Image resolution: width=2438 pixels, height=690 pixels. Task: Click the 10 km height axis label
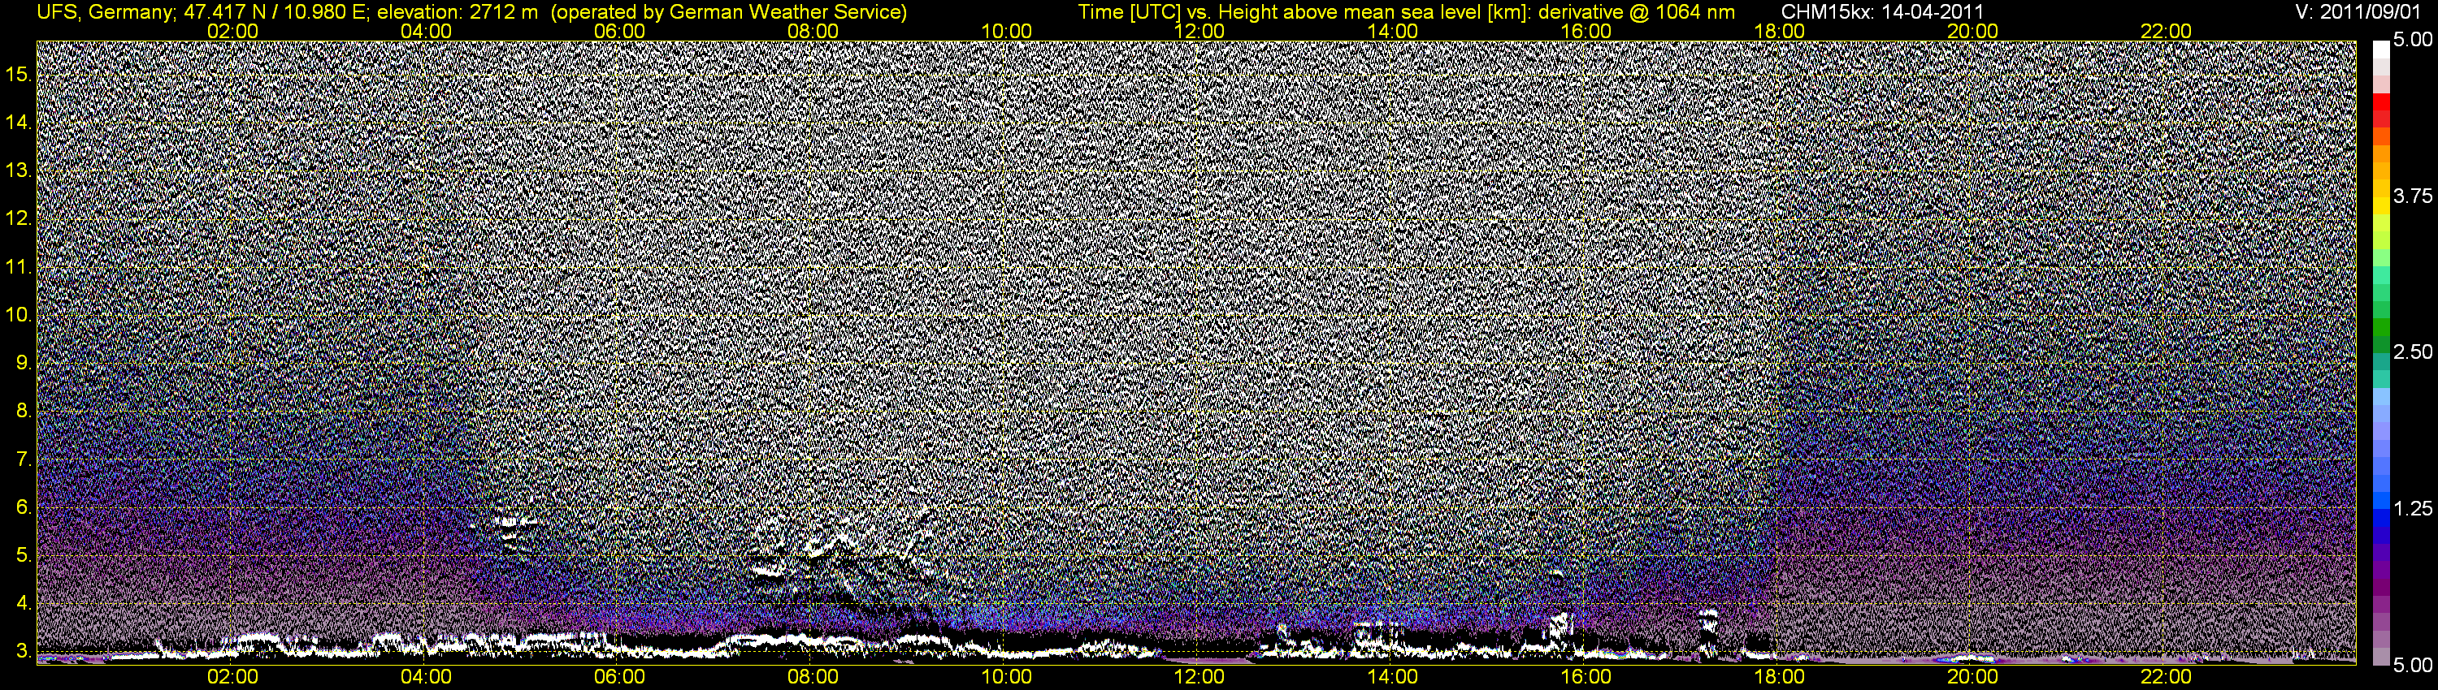pos(19,315)
